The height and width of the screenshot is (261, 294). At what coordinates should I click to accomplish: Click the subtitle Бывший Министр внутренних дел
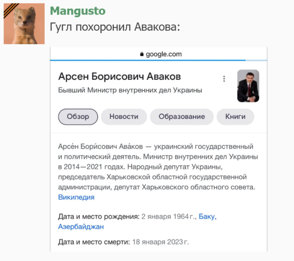click(x=130, y=90)
